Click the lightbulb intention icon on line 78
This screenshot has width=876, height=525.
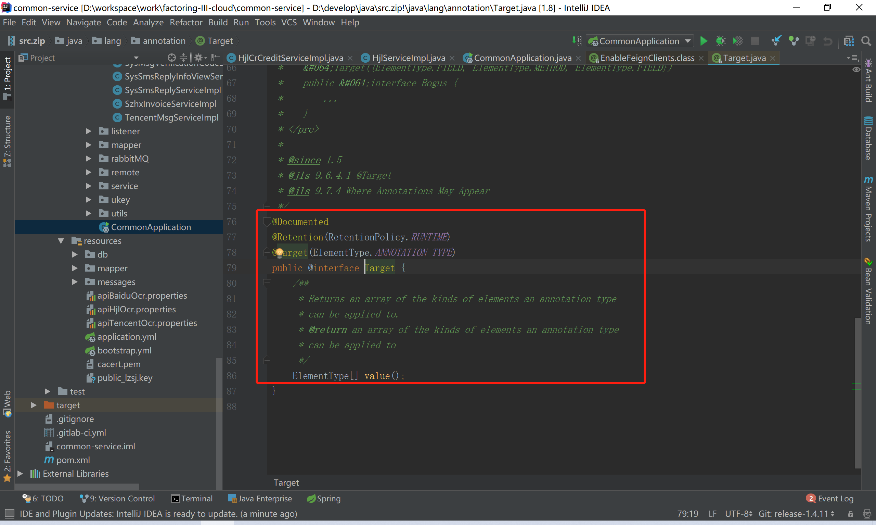(279, 252)
